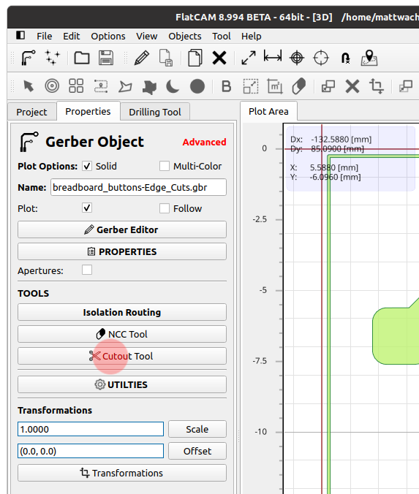Delete object with top toolbar X icon
The image size is (419, 494).
click(219, 58)
